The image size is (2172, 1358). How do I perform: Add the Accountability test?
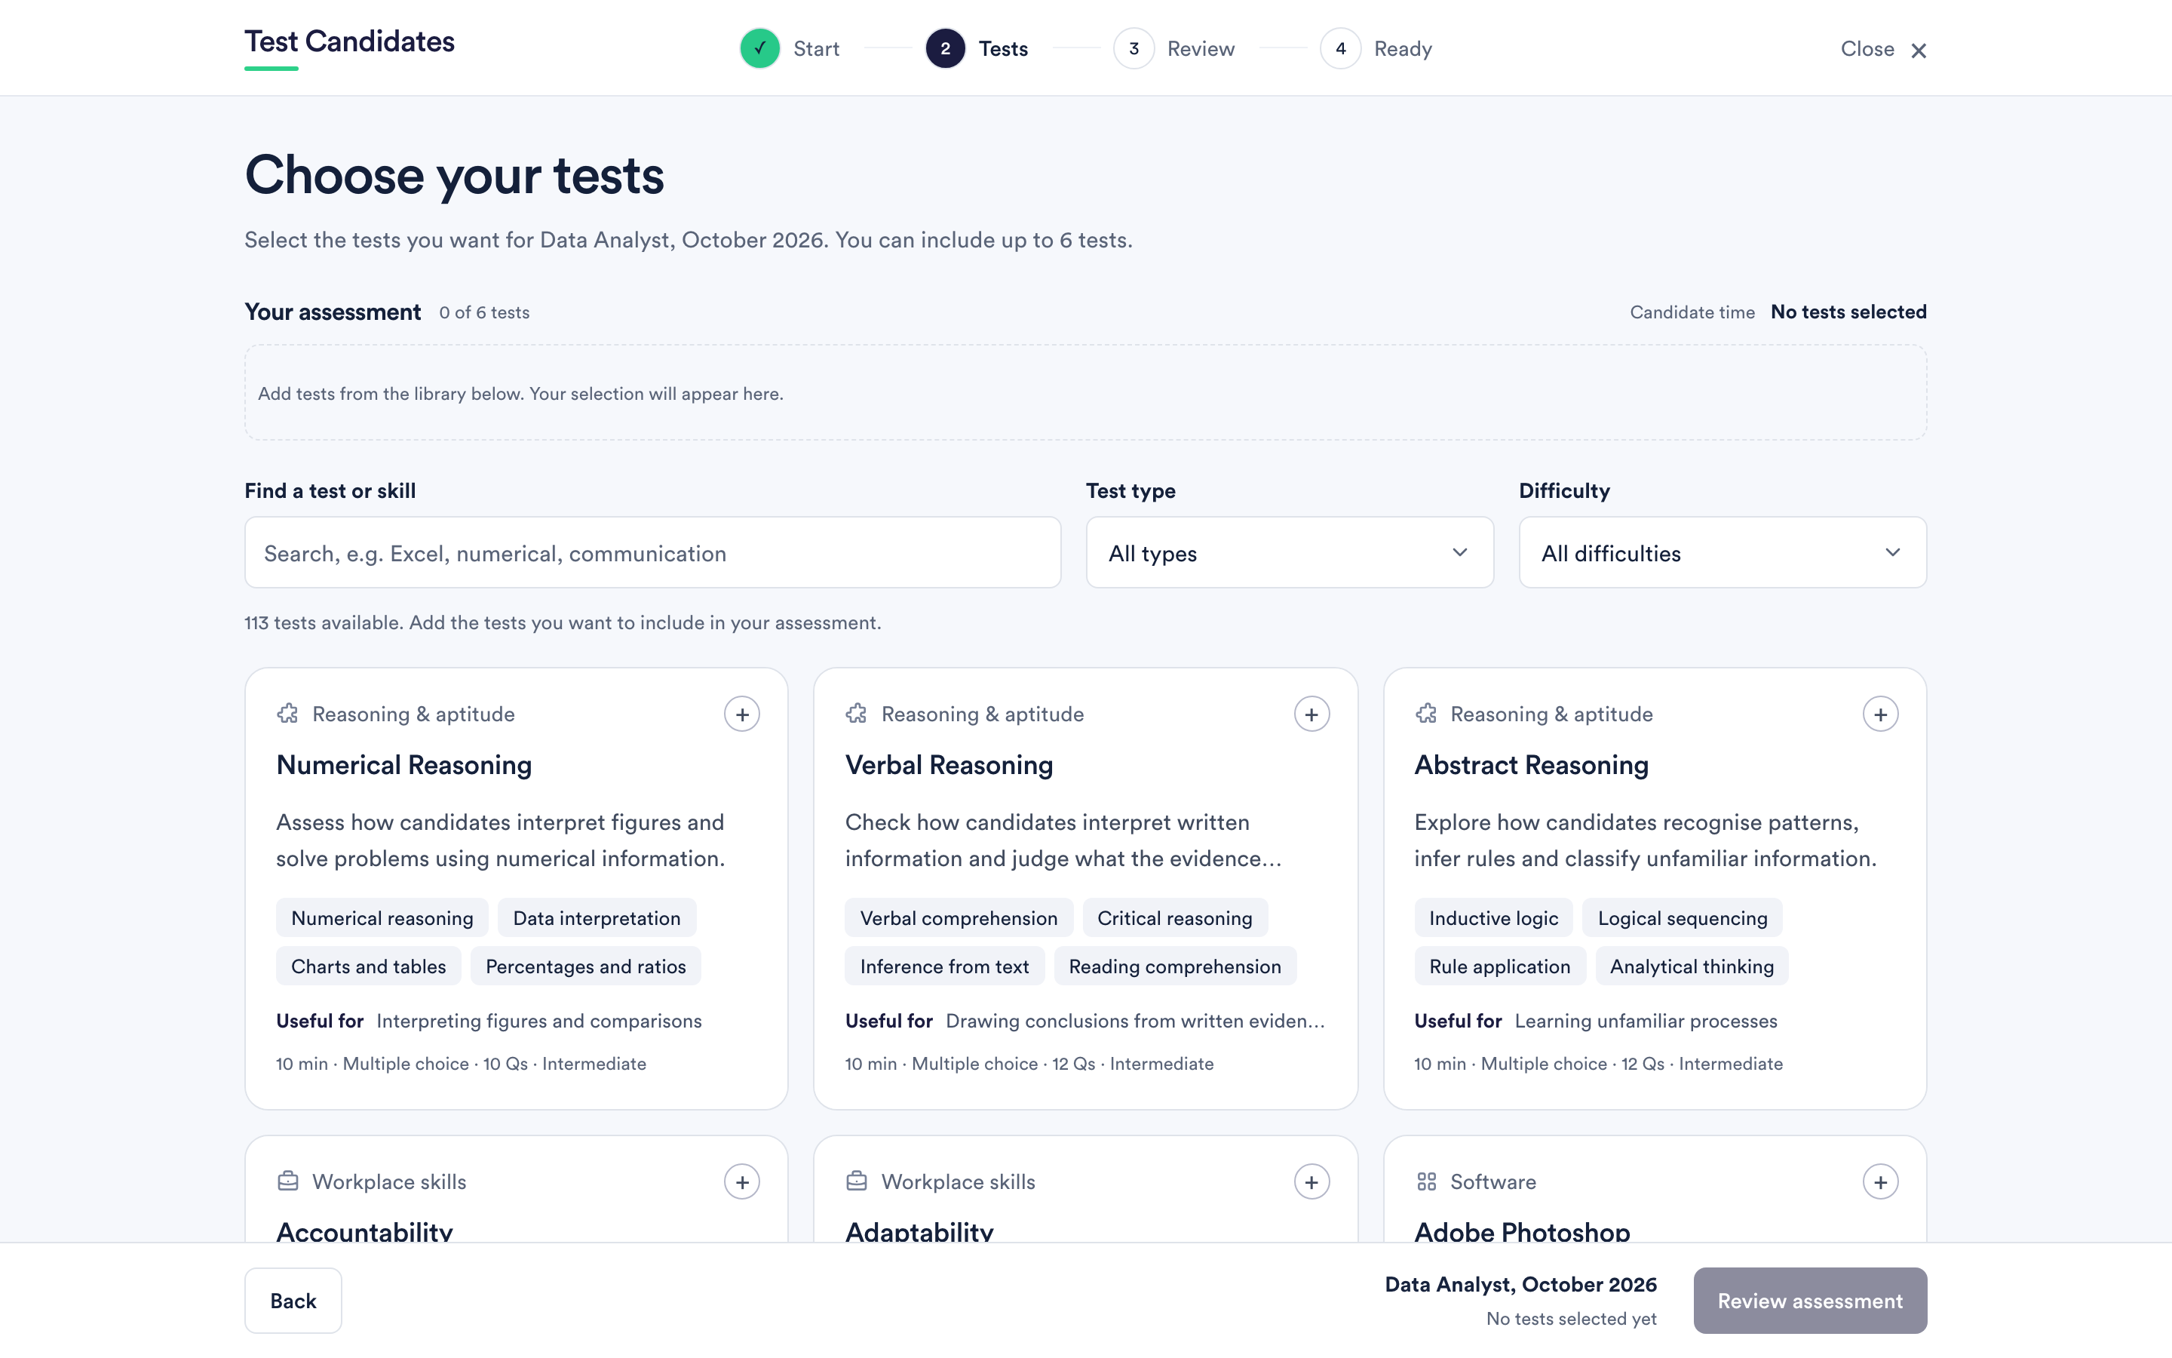pyautogui.click(x=741, y=1182)
